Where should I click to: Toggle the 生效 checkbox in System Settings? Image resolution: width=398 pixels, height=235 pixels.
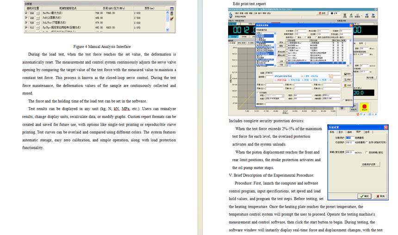pyautogui.click(x=366, y=142)
